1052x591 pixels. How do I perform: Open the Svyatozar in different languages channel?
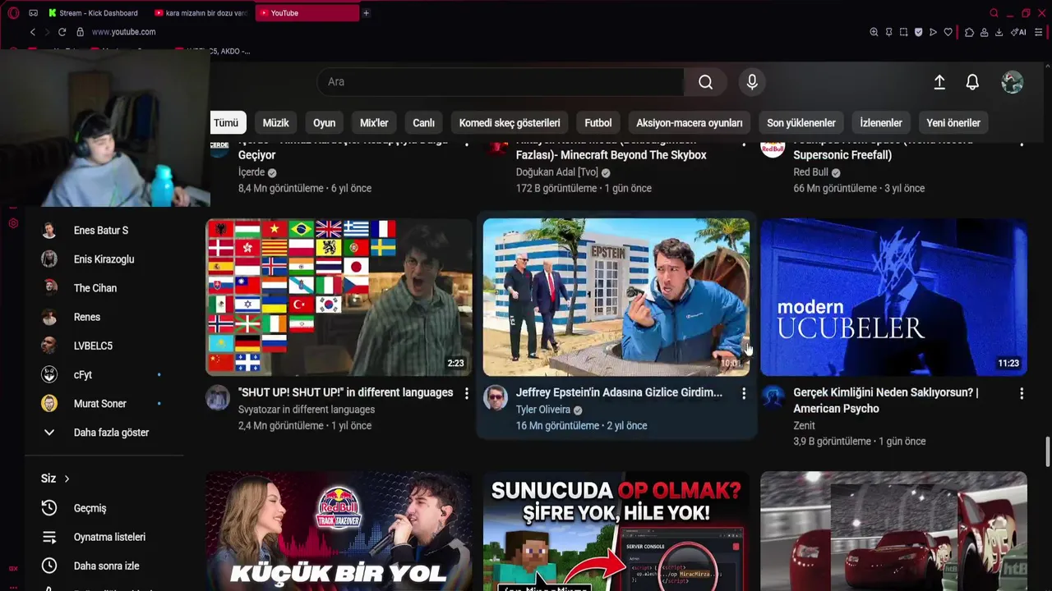(x=307, y=410)
